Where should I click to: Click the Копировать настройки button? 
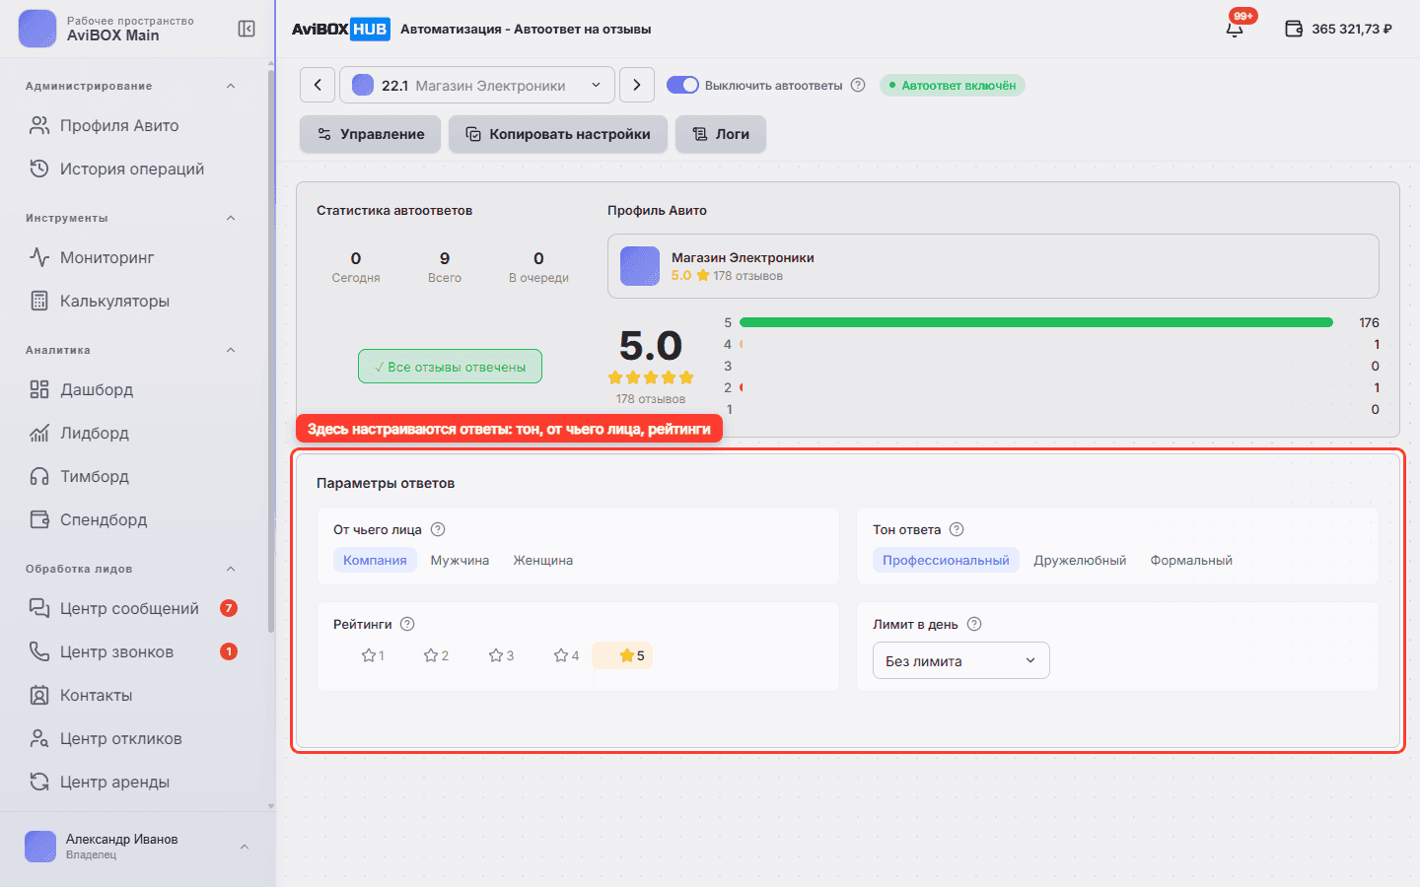tap(558, 134)
